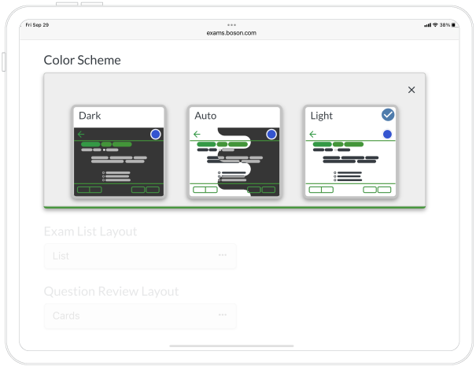Click the ellipsis in the Cards field
This screenshot has height=366, width=476.
pyautogui.click(x=223, y=315)
